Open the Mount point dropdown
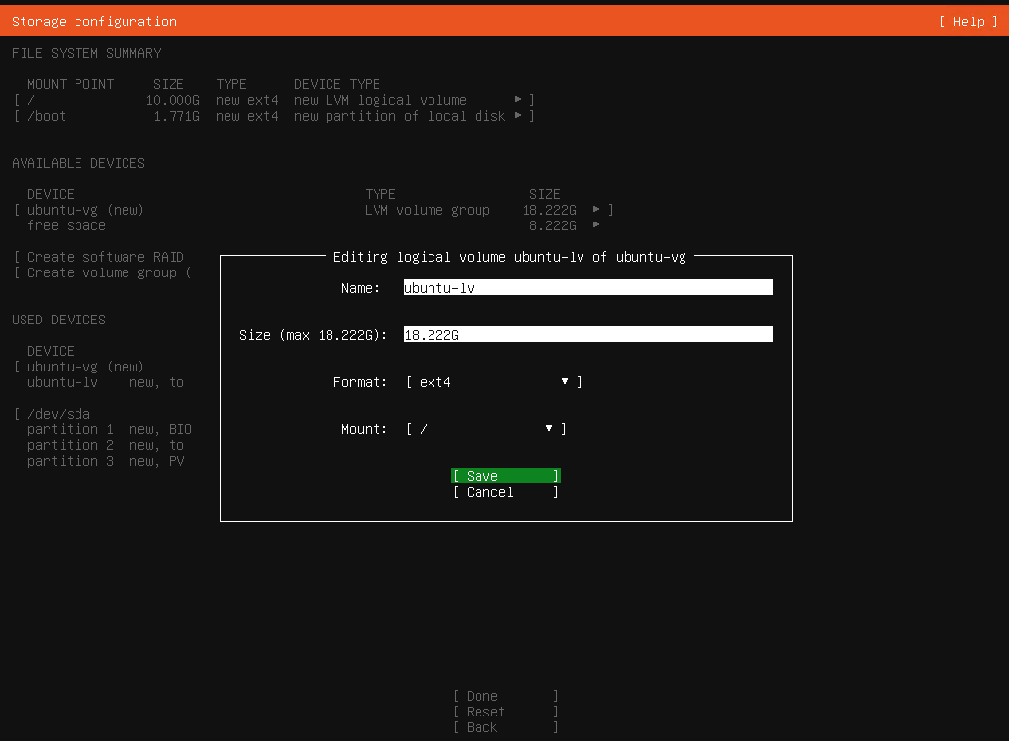 (x=486, y=428)
